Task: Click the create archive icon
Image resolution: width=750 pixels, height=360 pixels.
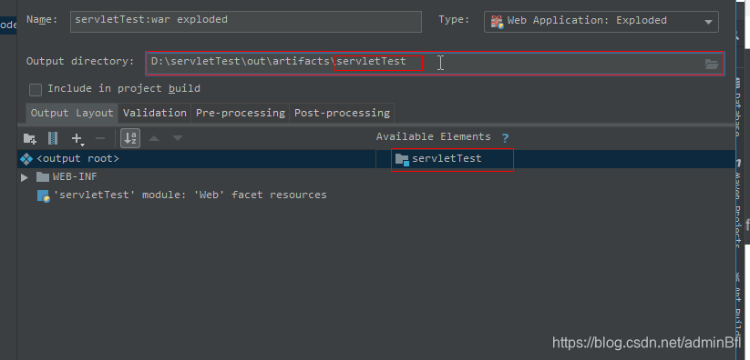Action: (54, 138)
